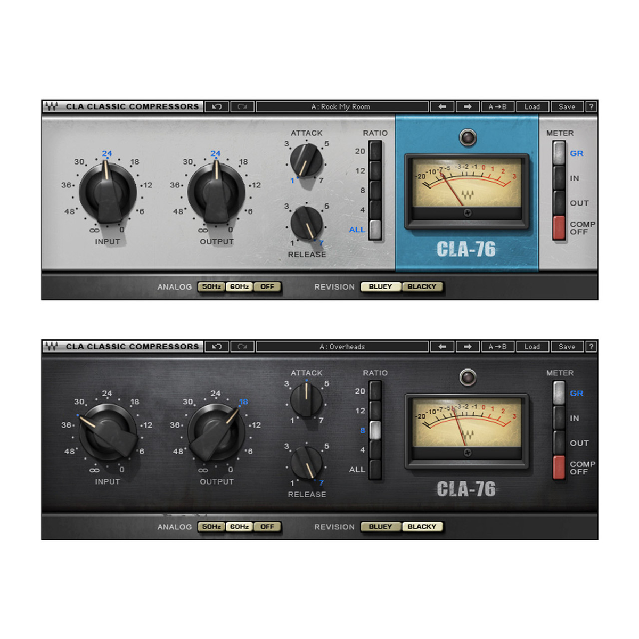Open help question mark in bottom plugin
Image resolution: width=639 pixels, height=639 pixels.
pos(591,347)
